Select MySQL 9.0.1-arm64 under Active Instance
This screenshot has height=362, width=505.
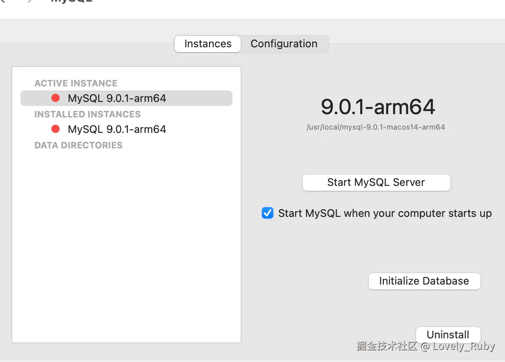point(117,98)
